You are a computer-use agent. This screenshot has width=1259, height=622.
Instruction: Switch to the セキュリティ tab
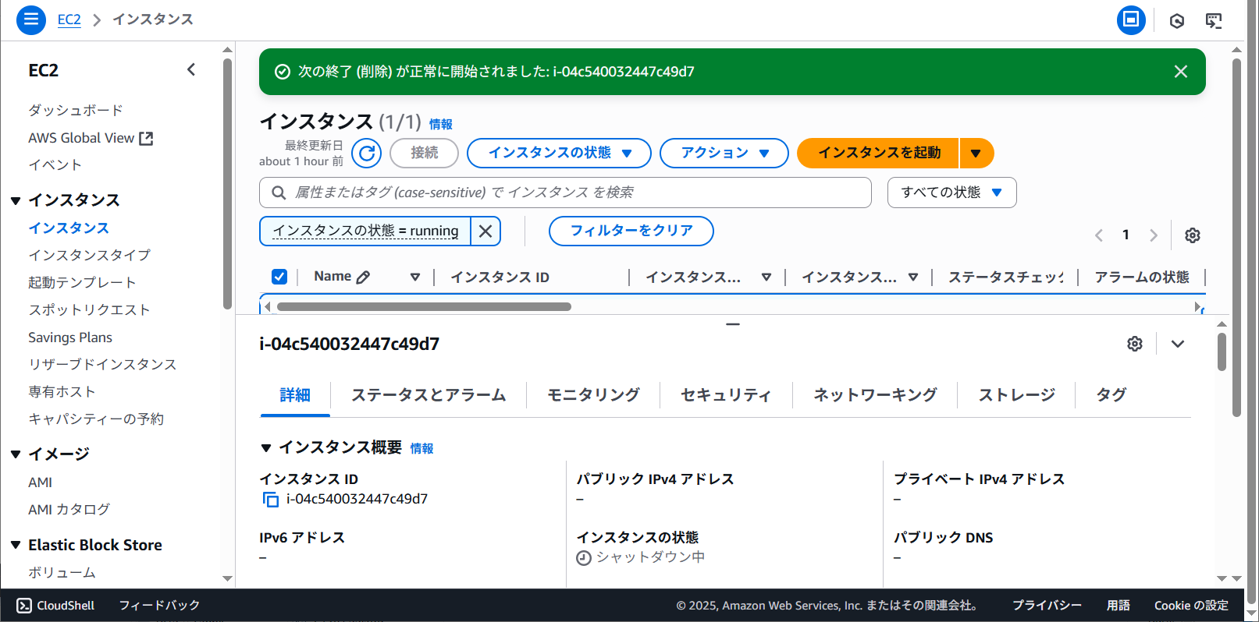click(x=725, y=395)
